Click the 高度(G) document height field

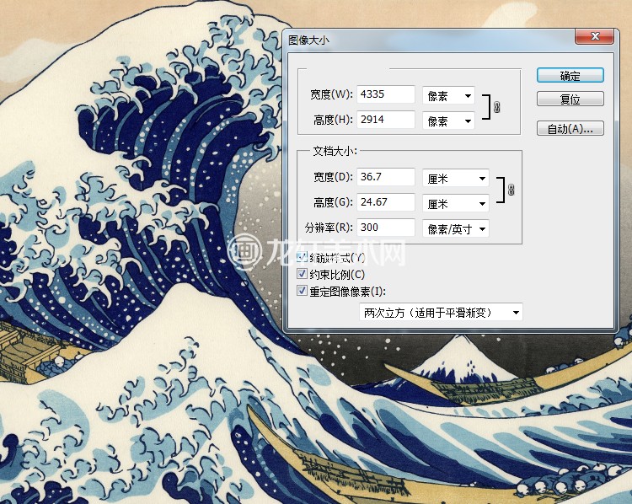(386, 202)
